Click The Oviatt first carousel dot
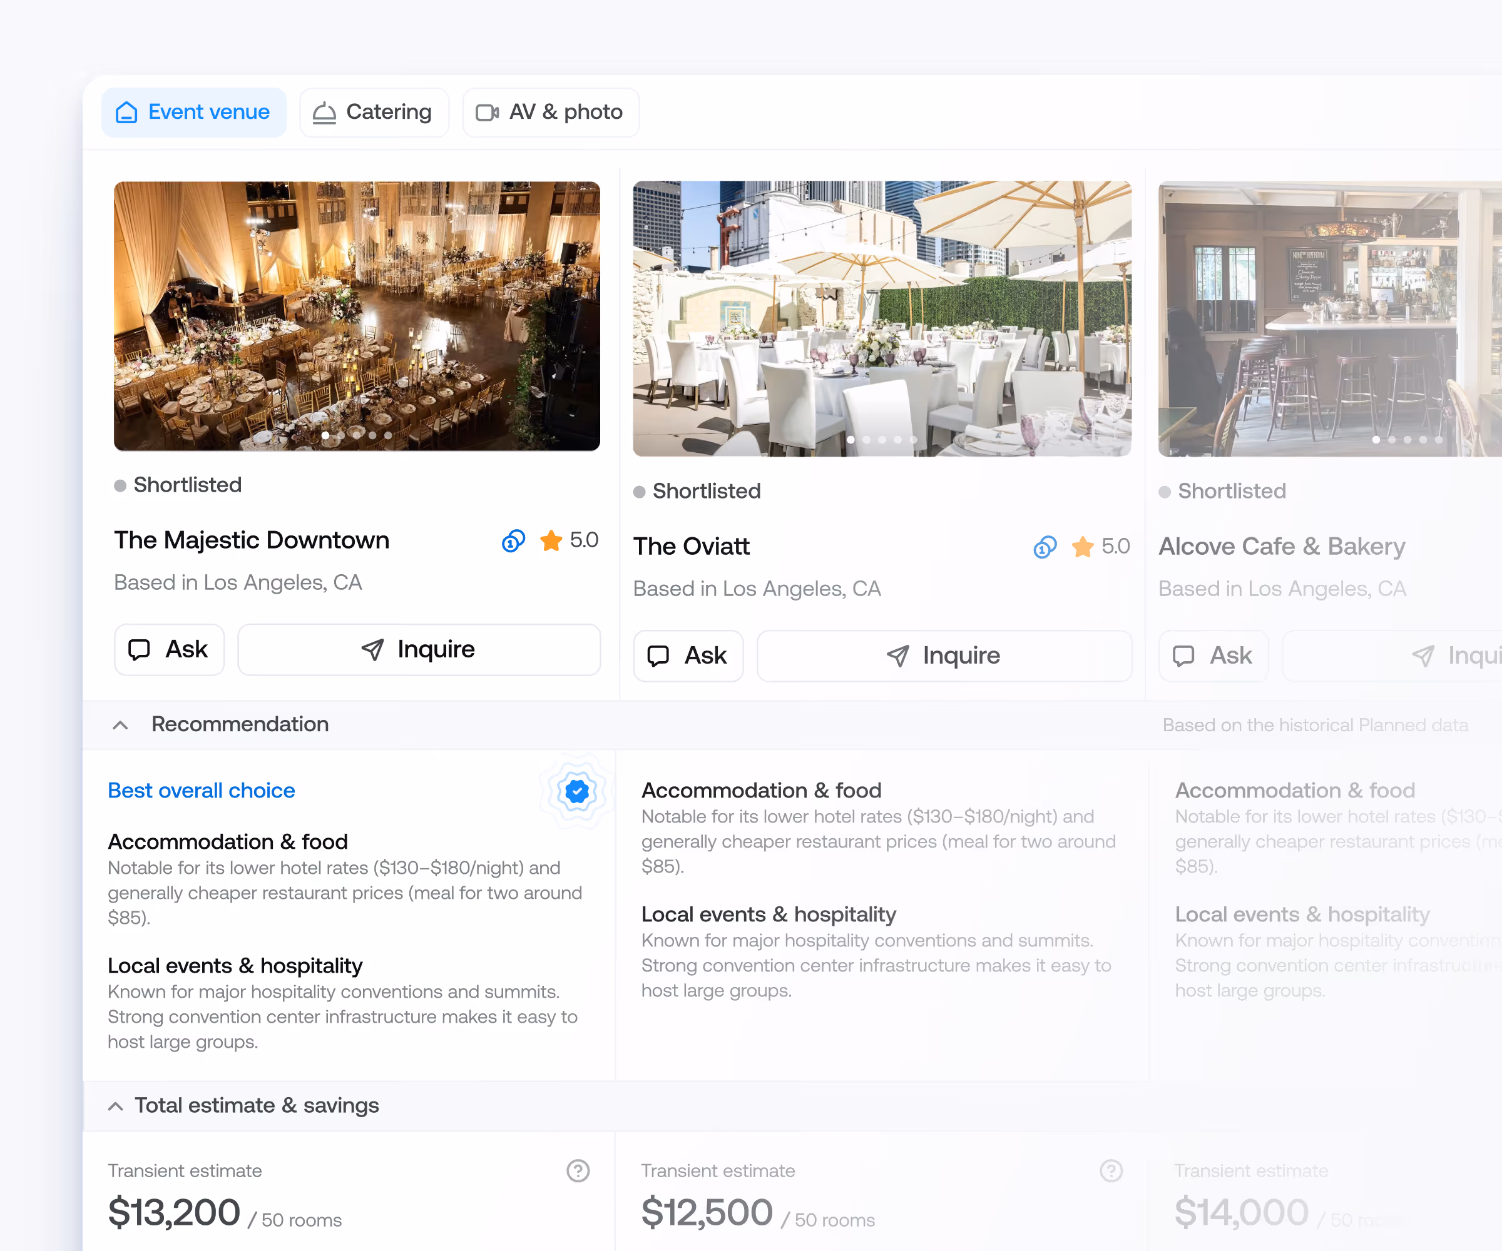The width and height of the screenshot is (1502, 1251). [851, 440]
